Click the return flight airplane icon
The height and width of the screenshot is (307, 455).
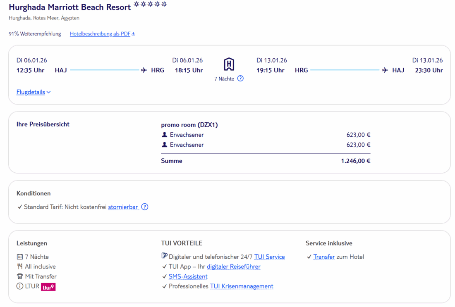[385, 70]
